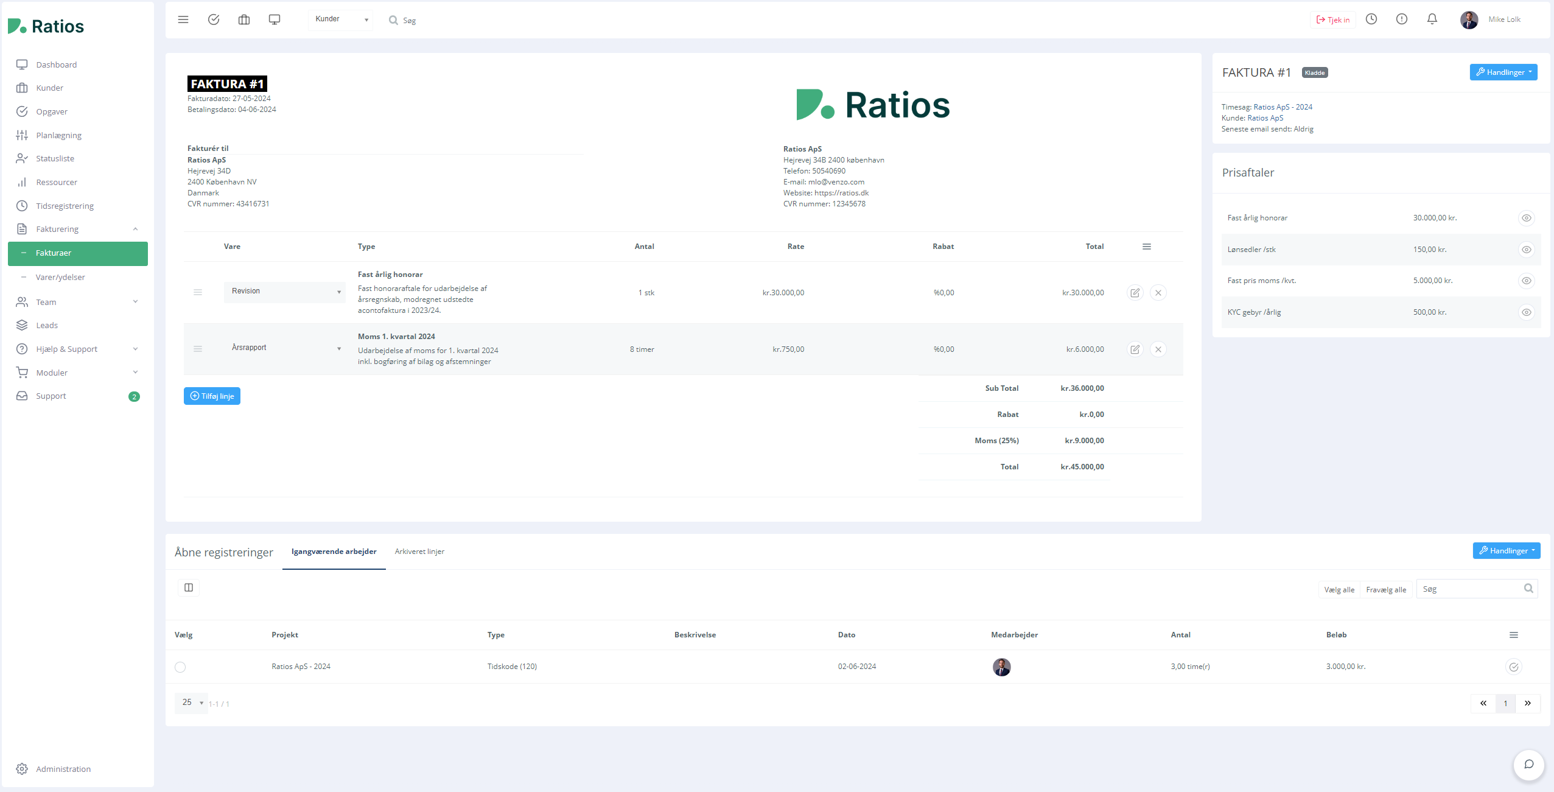Open invoice lines column menu icon
Image resolution: width=1554 pixels, height=792 pixels.
point(1147,247)
